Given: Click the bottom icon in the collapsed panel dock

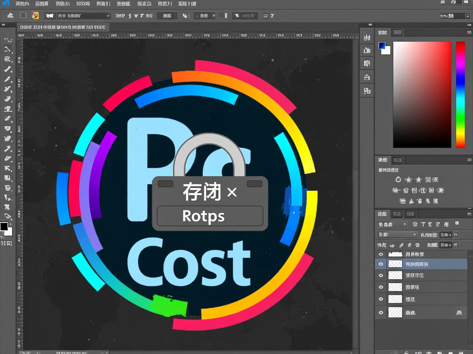Looking at the screenshot, I should [367, 91].
